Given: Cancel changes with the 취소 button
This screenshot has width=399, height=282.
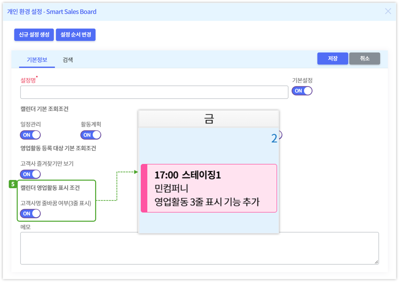Looking at the screenshot, I should [365, 59].
